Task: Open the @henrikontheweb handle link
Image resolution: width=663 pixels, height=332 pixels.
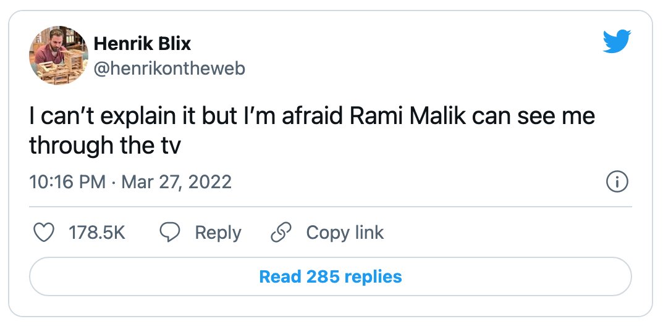Action: pos(169,68)
